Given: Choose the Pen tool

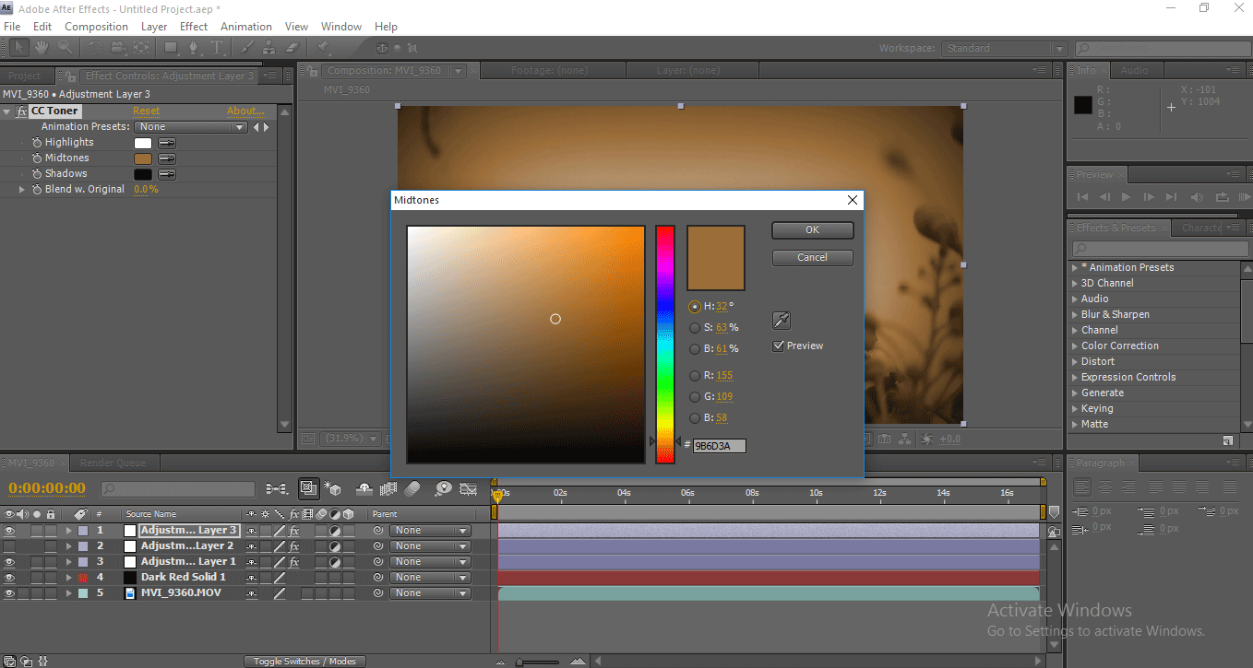Looking at the screenshot, I should coord(195,47).
